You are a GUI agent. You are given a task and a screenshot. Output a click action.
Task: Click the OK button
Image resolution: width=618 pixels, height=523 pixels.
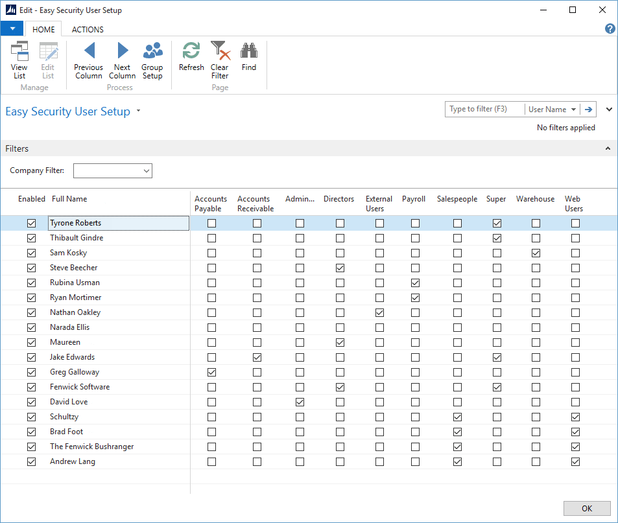[x=587, y=509]
